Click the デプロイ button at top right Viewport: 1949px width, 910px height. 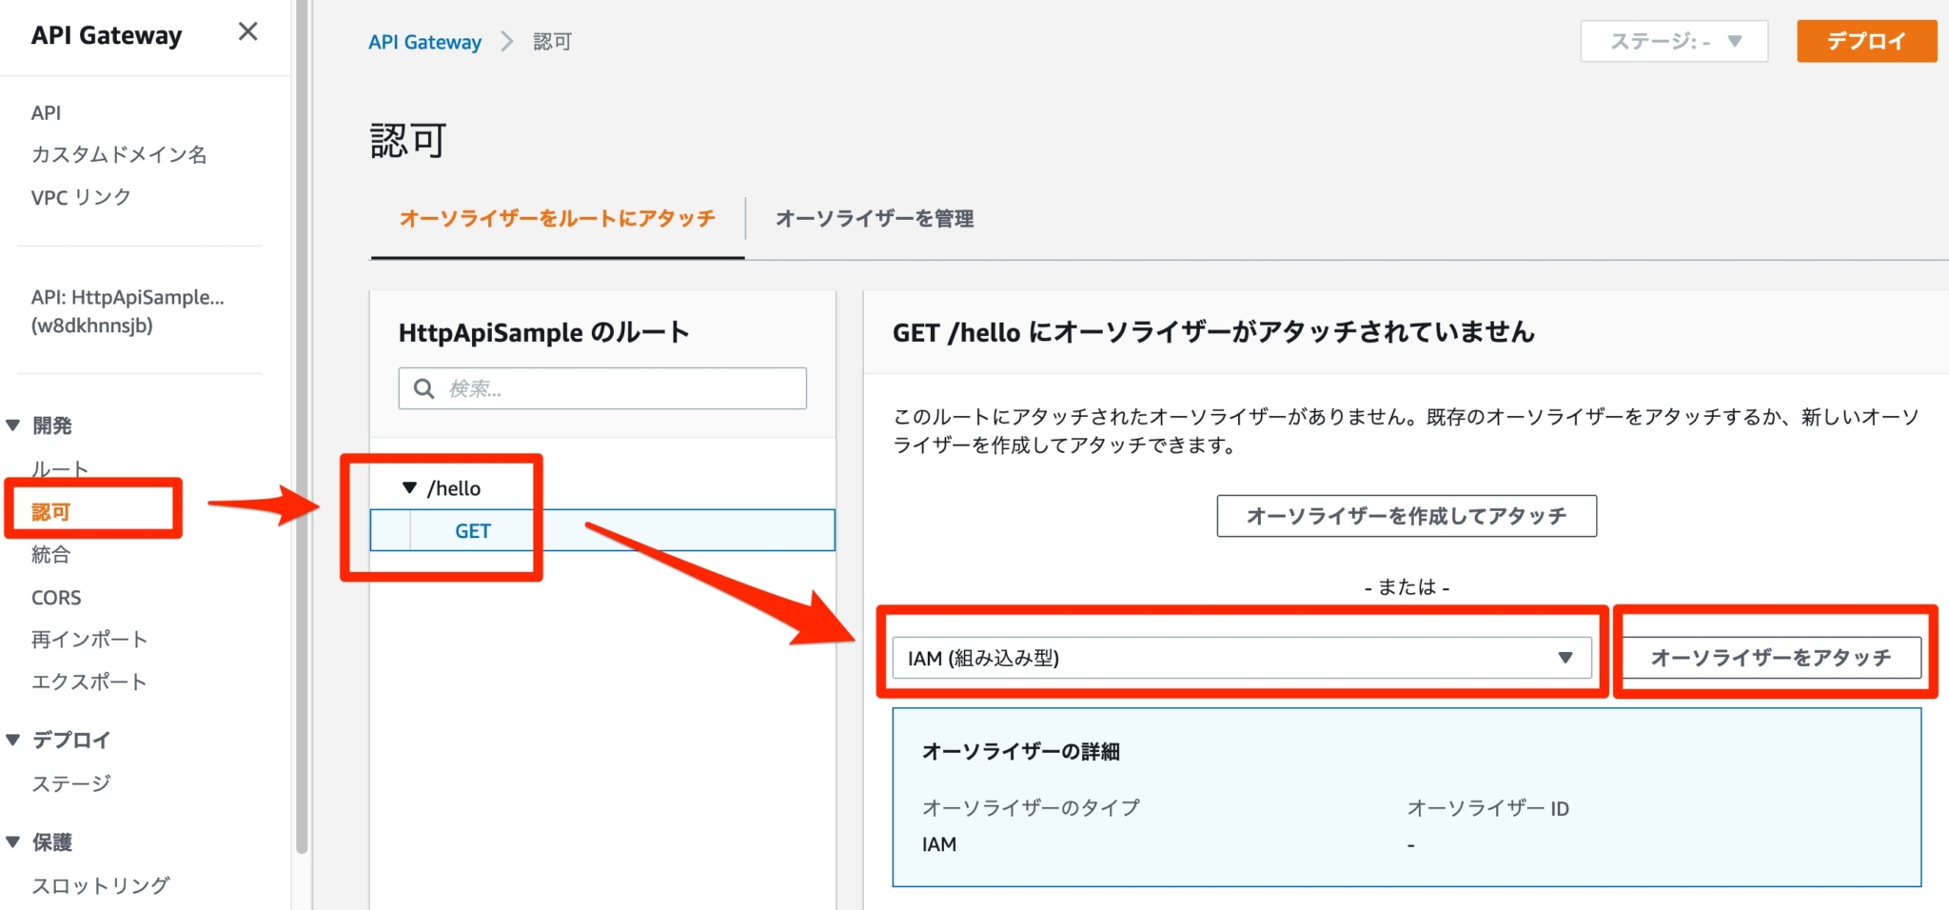point(1865,41)
